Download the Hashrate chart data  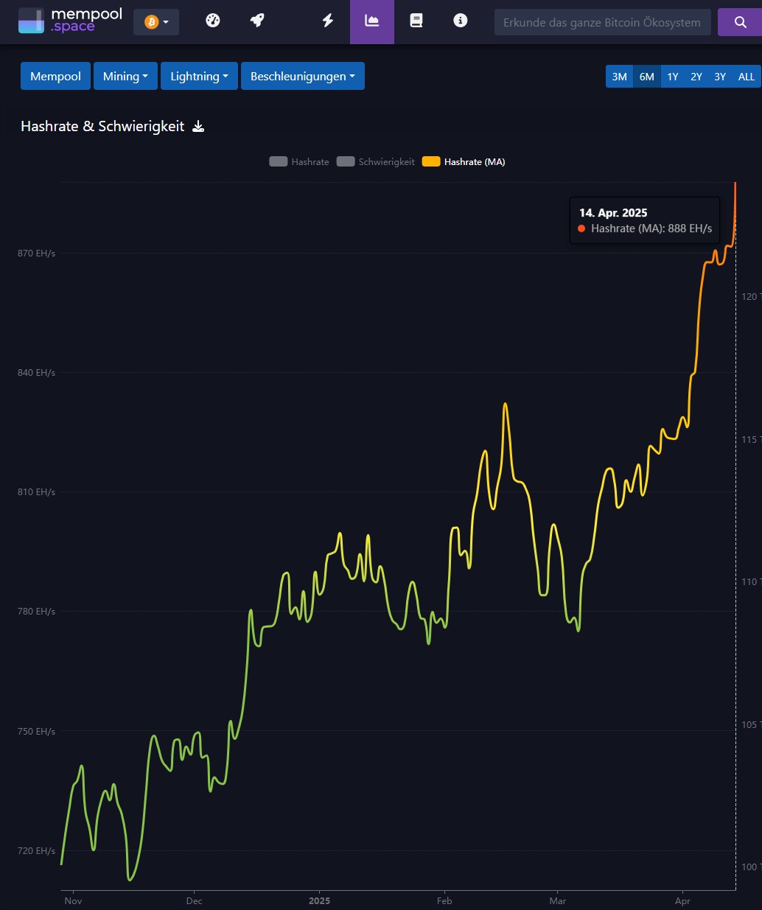tap(198, 127)
